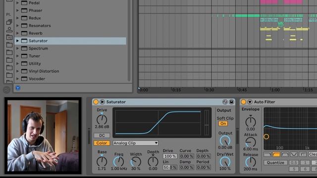This screenshot has width=317, height=178.
Task: Select the Tuner device in browser
Action: [70, 56]
